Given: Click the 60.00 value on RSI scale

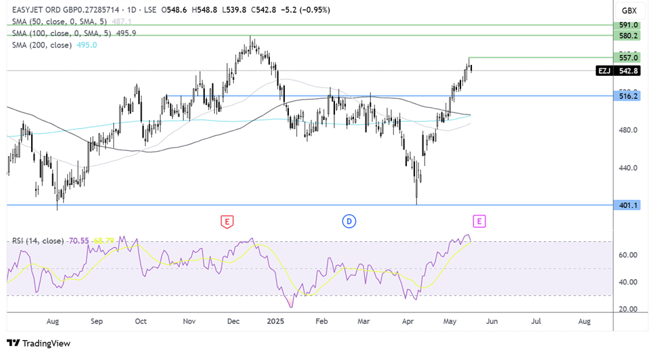Looking at the screenshot, I should (x=627, y=255).
